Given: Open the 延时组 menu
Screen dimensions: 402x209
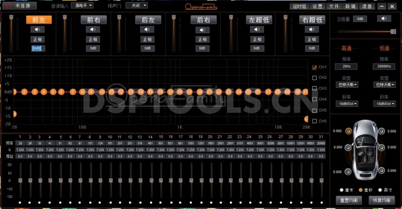Looking at the screenshot, I should tap(299, 6).
